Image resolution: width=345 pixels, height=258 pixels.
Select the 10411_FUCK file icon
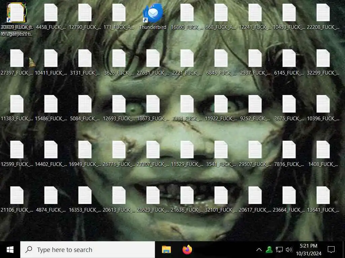[51, 58]
